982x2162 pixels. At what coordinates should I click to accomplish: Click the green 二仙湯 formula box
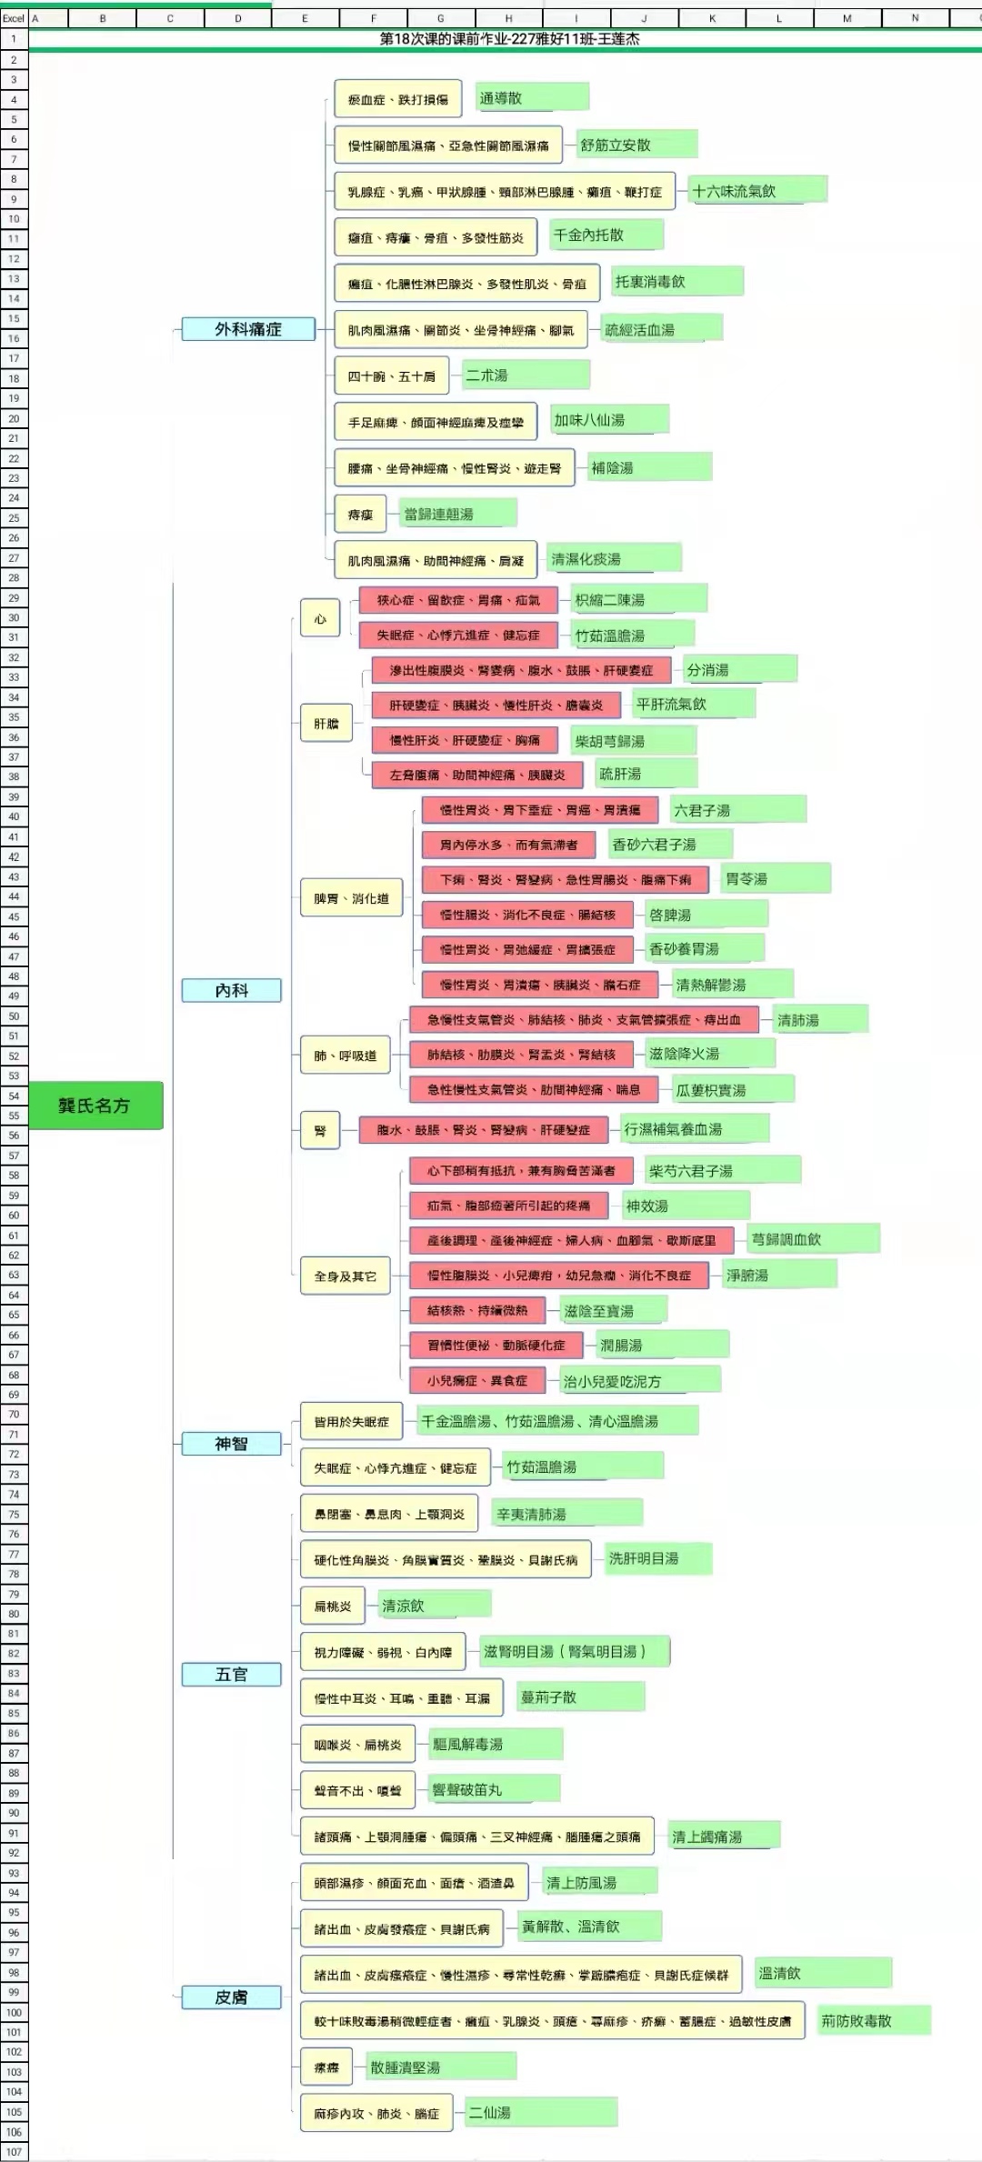[x=541, y=2112]
